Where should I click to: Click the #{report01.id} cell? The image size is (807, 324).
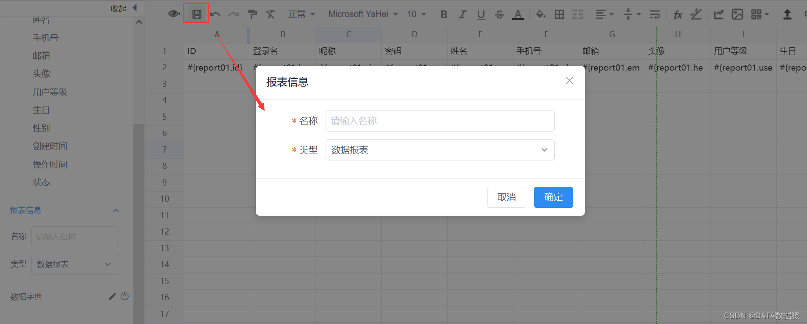217,68
